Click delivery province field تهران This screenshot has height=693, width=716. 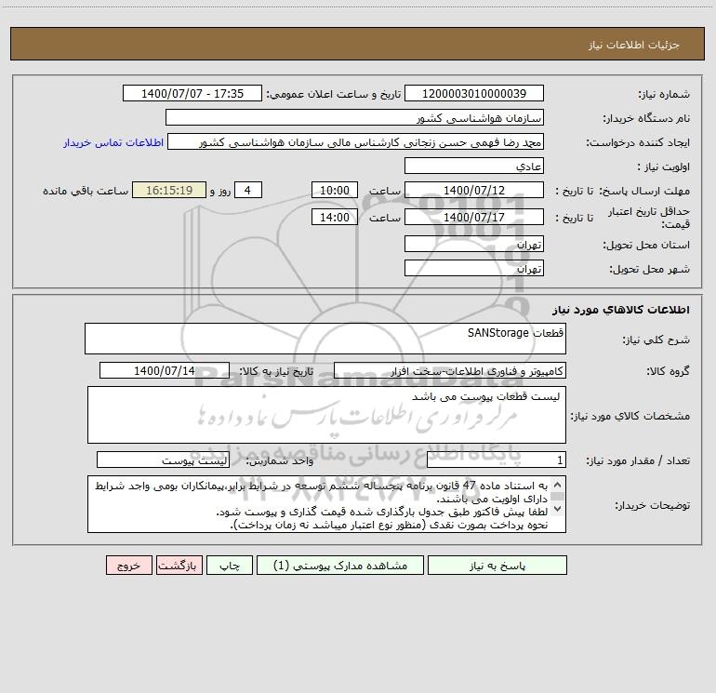click(474, 244)
